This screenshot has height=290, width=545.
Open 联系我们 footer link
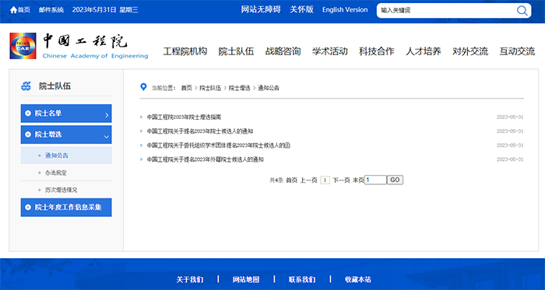pyautogui.click(x=302, y=280)
